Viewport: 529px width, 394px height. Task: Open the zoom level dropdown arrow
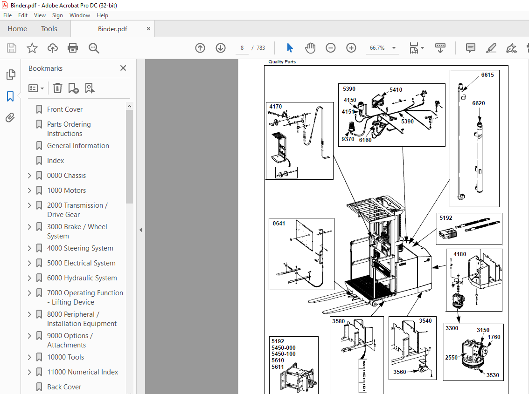394,48
